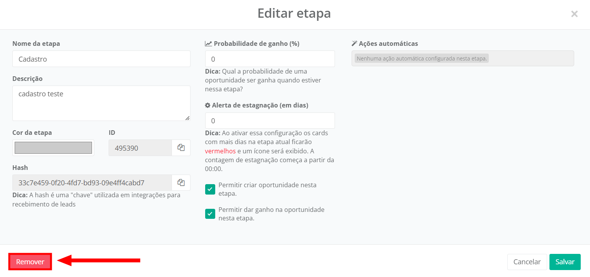Click the chart icon beside Probabilidade de ganho
Image resolution: width=590 pixels, height=277 pixels.
tap(208, 44)
